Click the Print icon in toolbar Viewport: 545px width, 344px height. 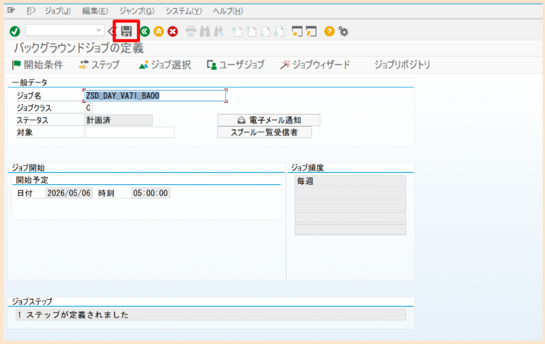click(191, 31)
